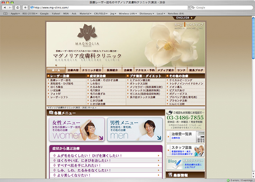Open the Google bookmark
This screenshot has height=182, width=255.
44,14
